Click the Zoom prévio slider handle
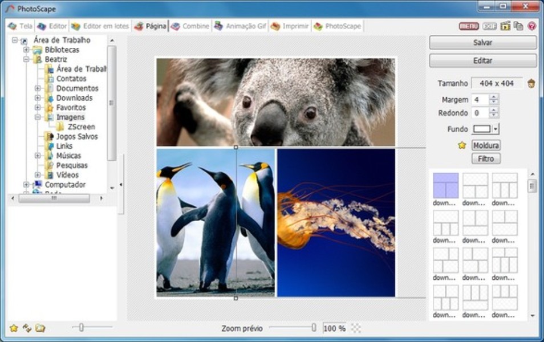This screenshot has height=342, width=544. [x=314, y=328]
